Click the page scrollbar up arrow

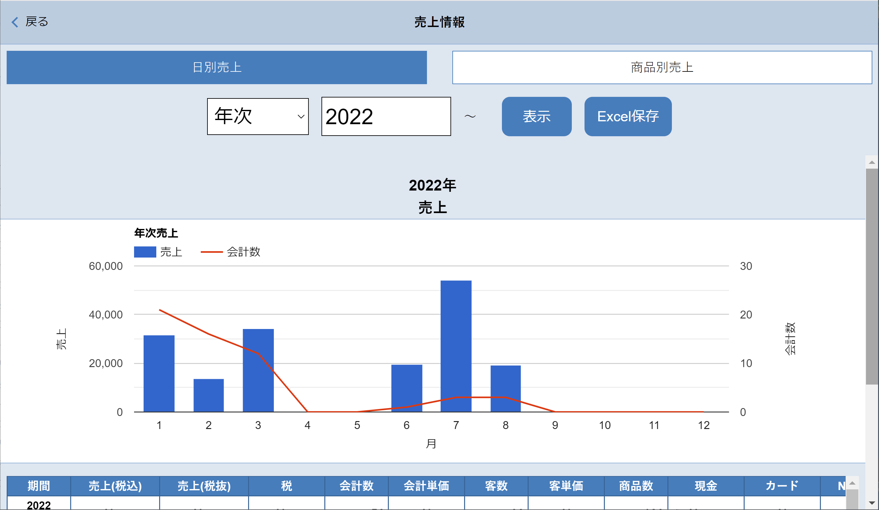pyautogui.click(x=872, y=162)
